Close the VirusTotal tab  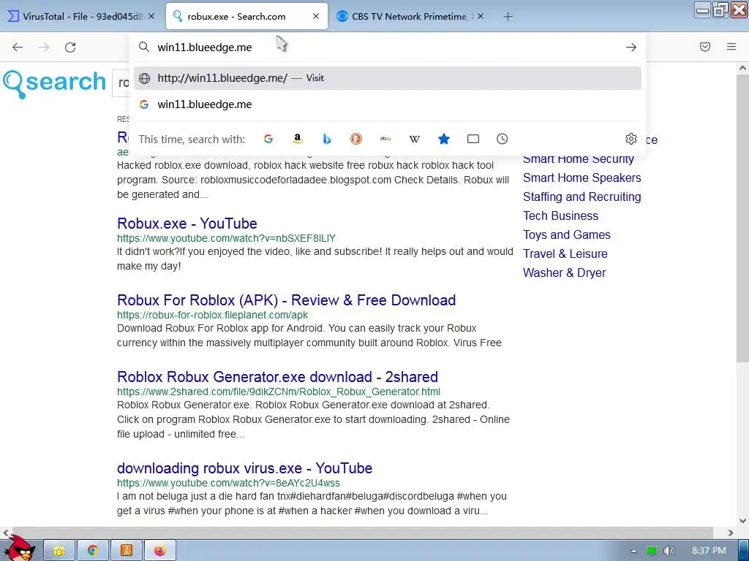point(151,16)
